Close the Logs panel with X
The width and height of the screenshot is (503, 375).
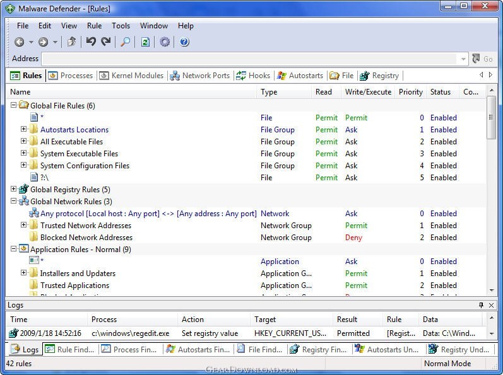click(x=491, y=305)
